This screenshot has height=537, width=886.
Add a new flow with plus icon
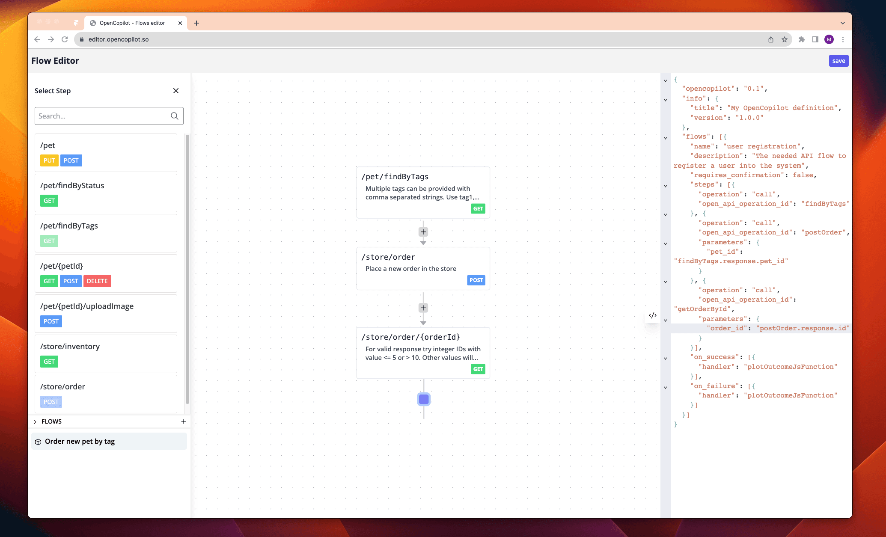184,421
